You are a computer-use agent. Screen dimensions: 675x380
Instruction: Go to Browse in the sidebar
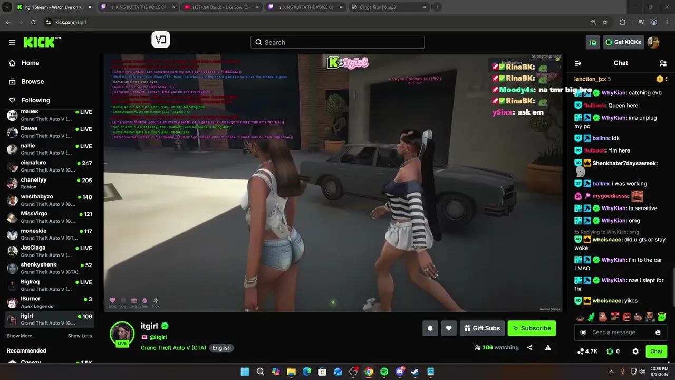(x=32, y=81)
